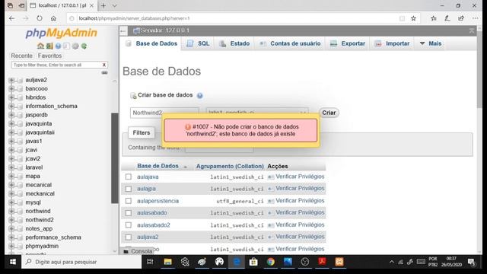Expand the bancooo tree node
This screenshot has width=487, height=274.
[11, 89]
